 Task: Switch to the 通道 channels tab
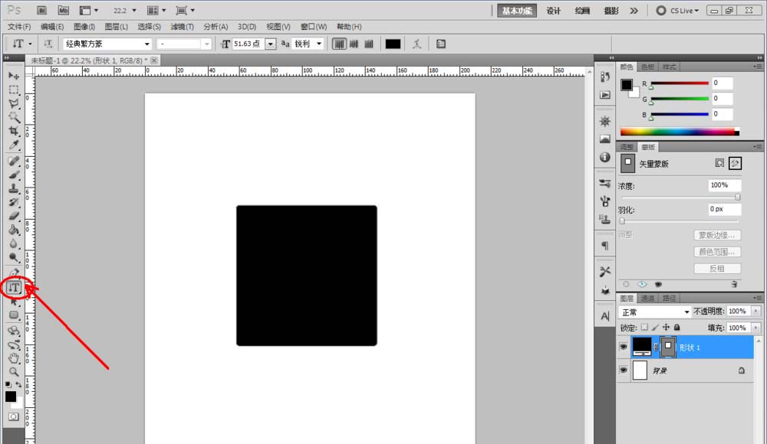(x=647, y=298)
